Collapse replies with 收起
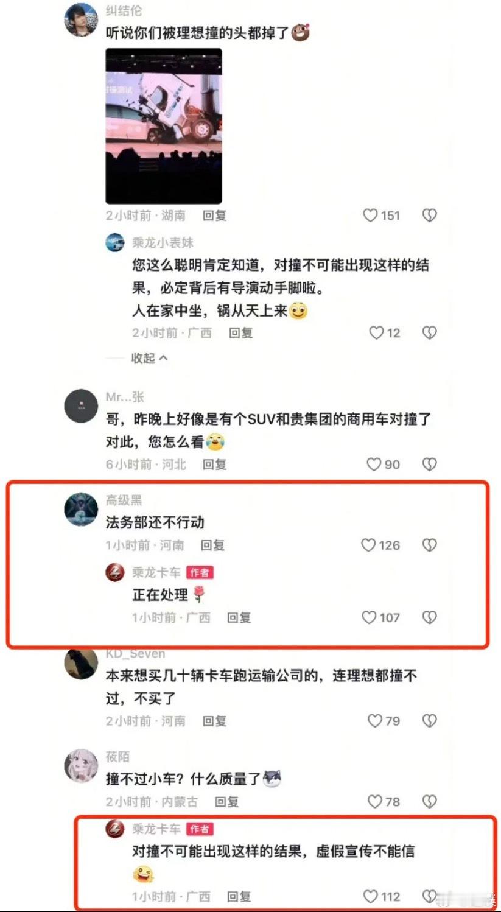Viewport: 501px width, 912px height. 149,358
